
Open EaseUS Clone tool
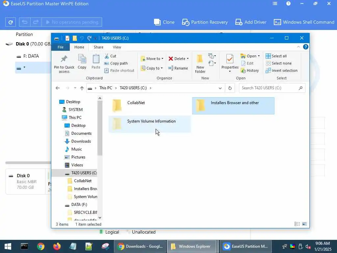(x=164, y=22)
